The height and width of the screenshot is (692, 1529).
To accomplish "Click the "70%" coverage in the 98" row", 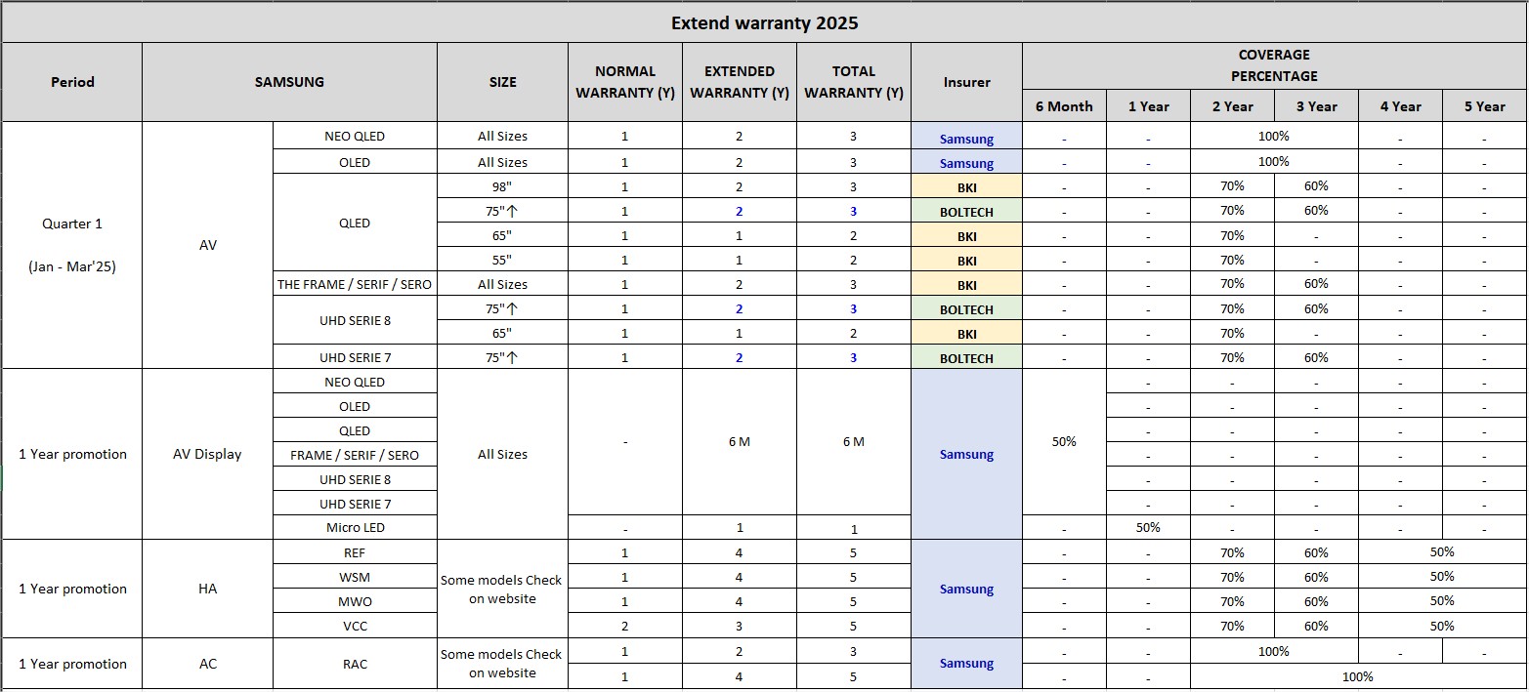I will [1232, 186].
